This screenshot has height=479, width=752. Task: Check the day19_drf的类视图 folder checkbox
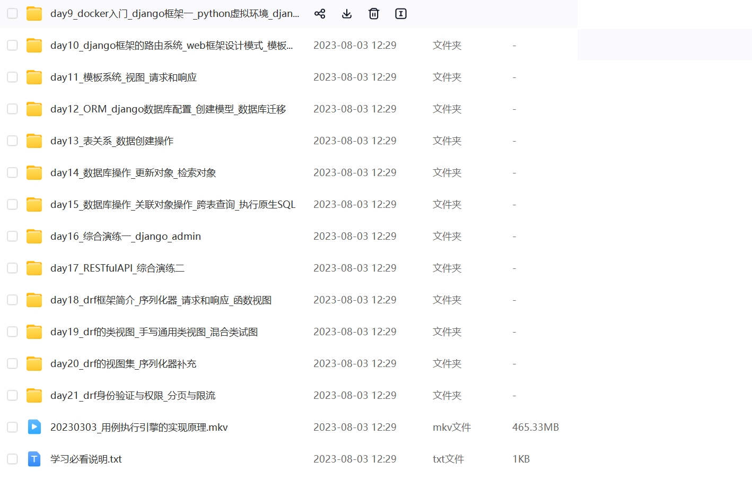point(12,332)
